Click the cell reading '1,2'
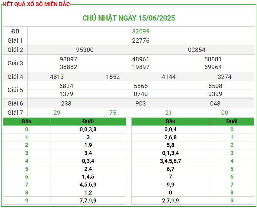 pyautogui.click(x=88, y=193)
